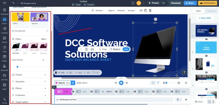Image resolution: width=219 pixels, height=105 pixels.
Task: Click the credits help question mark icon
Action: click(47, 31)
